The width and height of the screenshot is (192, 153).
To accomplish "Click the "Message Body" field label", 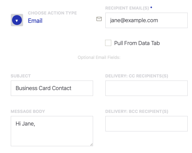I will click(x=28, y=111).
